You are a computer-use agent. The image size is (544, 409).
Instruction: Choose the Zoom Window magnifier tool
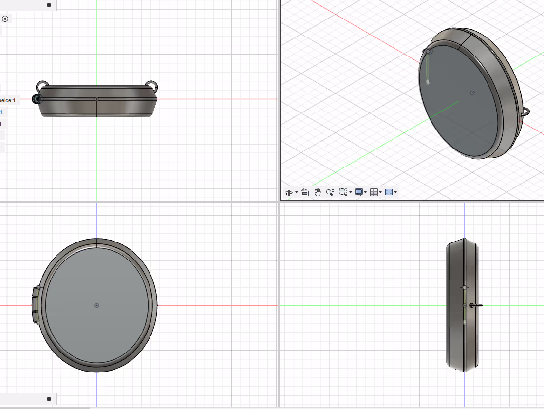coord(342,192)
